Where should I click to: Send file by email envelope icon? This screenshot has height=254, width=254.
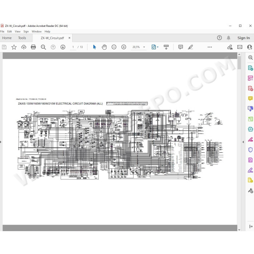click(x=240, y=47)
